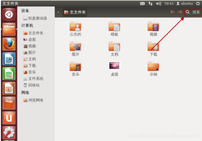Open the sound volume indicator
The width and height of the screenshot is (202, 141).
[159, 4]
